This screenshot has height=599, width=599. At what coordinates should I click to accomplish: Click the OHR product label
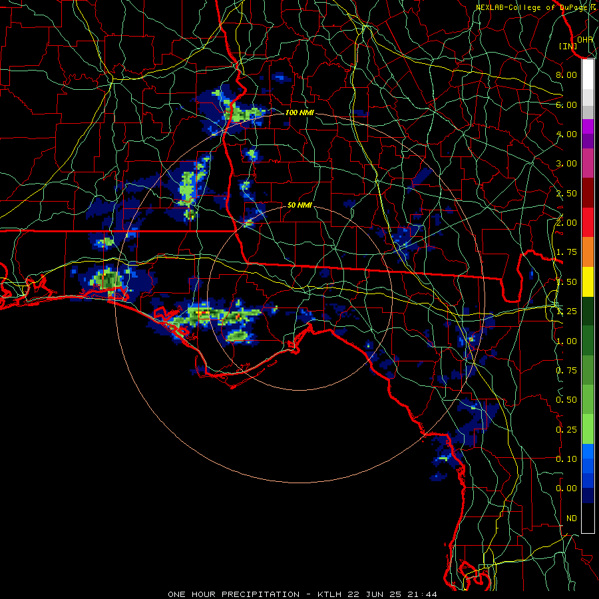585,39
